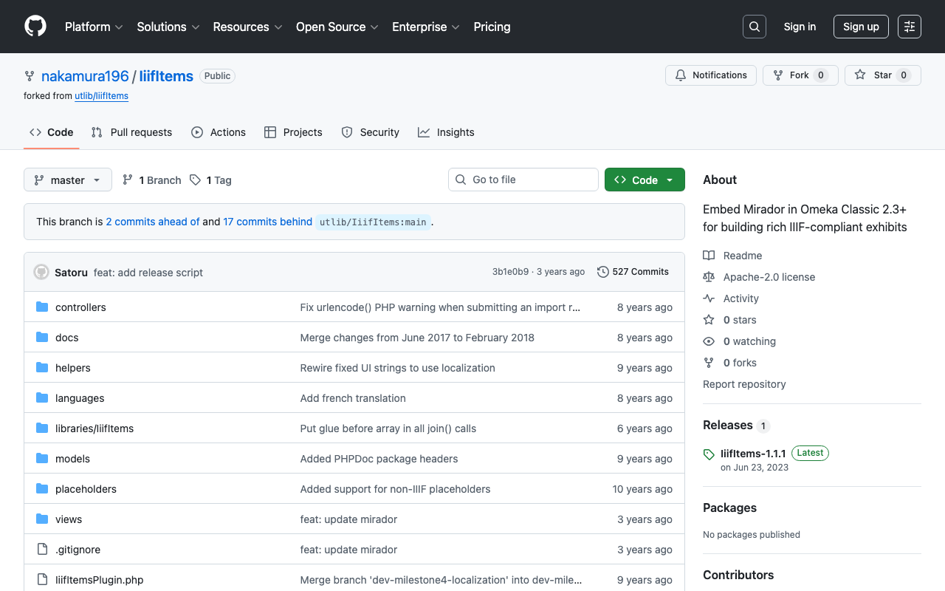945x591 pixels.
Task: Fork the repository
Action: [800, 75]
